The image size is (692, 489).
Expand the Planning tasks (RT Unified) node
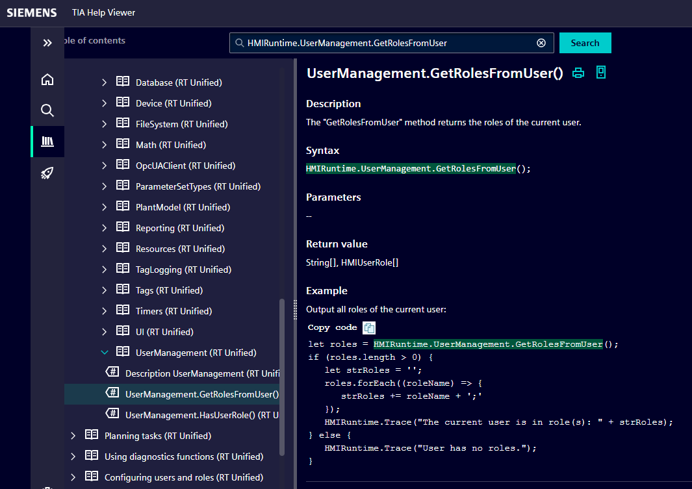click(x=73, y=436)
